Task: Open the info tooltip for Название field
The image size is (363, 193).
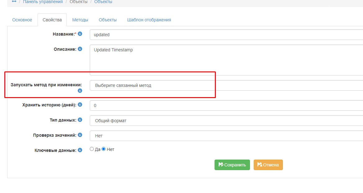Action: click(80, 34)
